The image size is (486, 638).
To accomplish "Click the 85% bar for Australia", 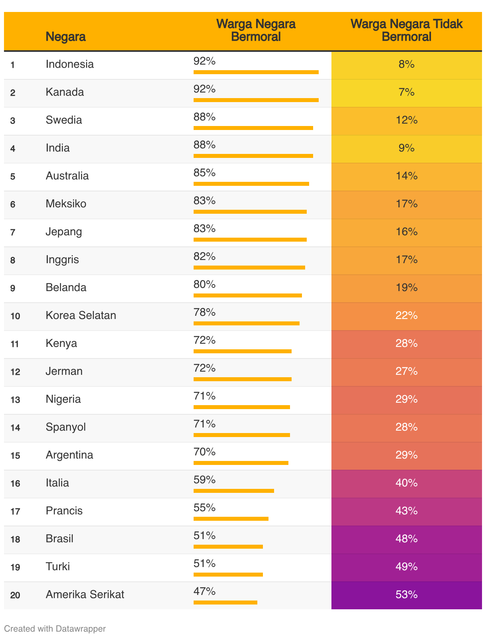I will (x=251, y=184).
